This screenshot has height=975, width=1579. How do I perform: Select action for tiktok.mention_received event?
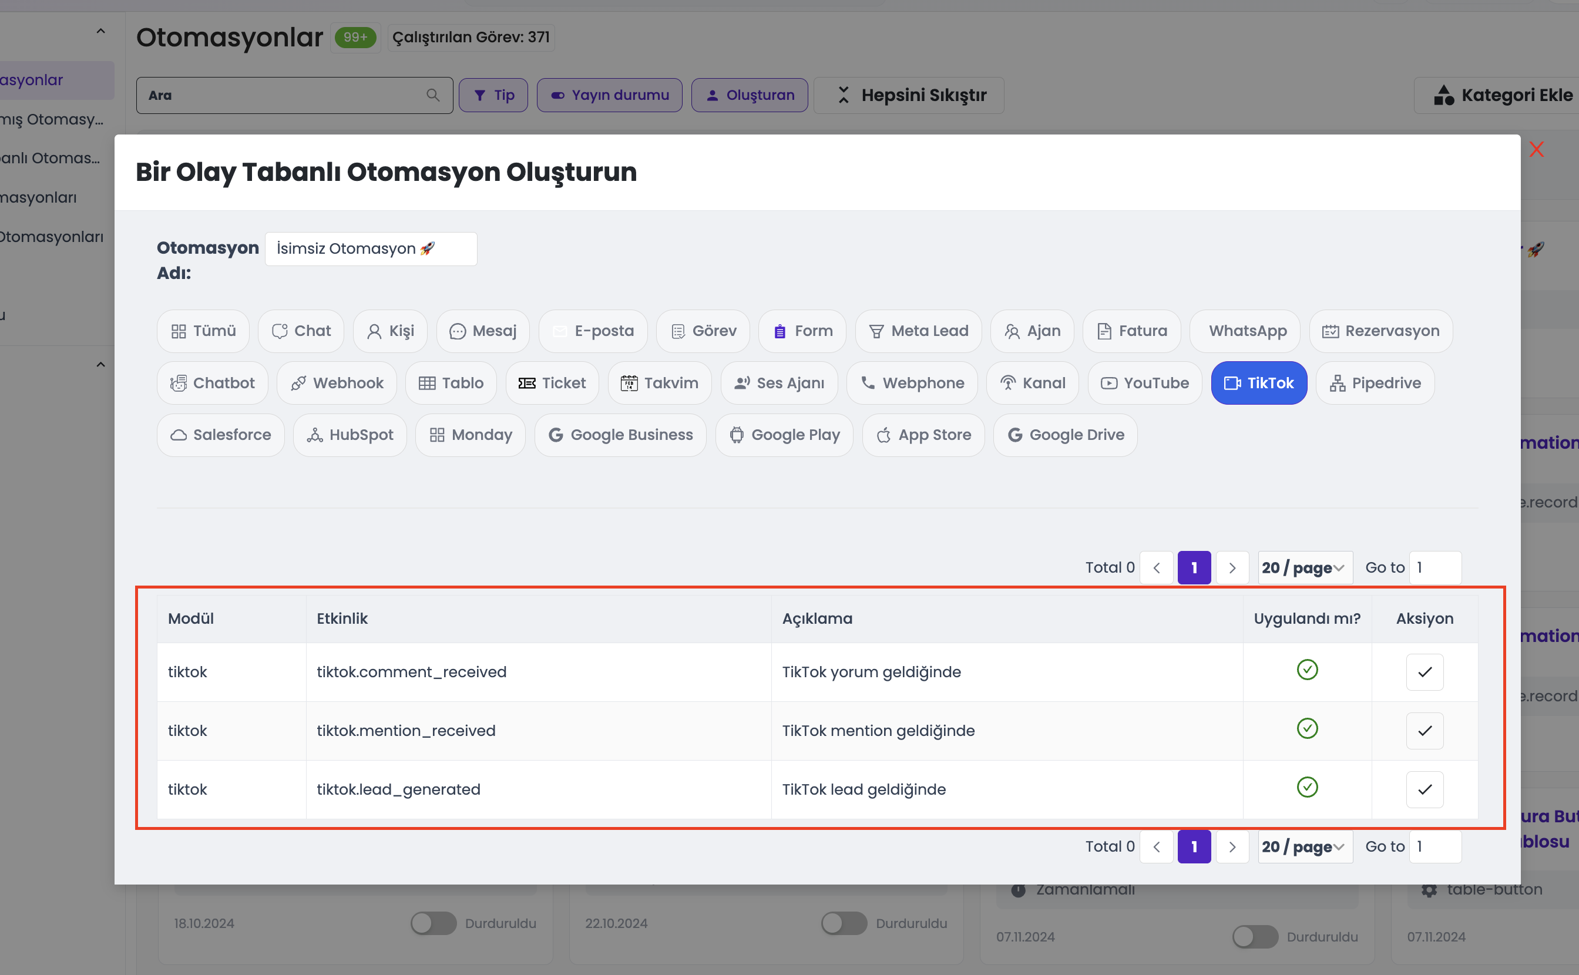(x=1425, y=731)
